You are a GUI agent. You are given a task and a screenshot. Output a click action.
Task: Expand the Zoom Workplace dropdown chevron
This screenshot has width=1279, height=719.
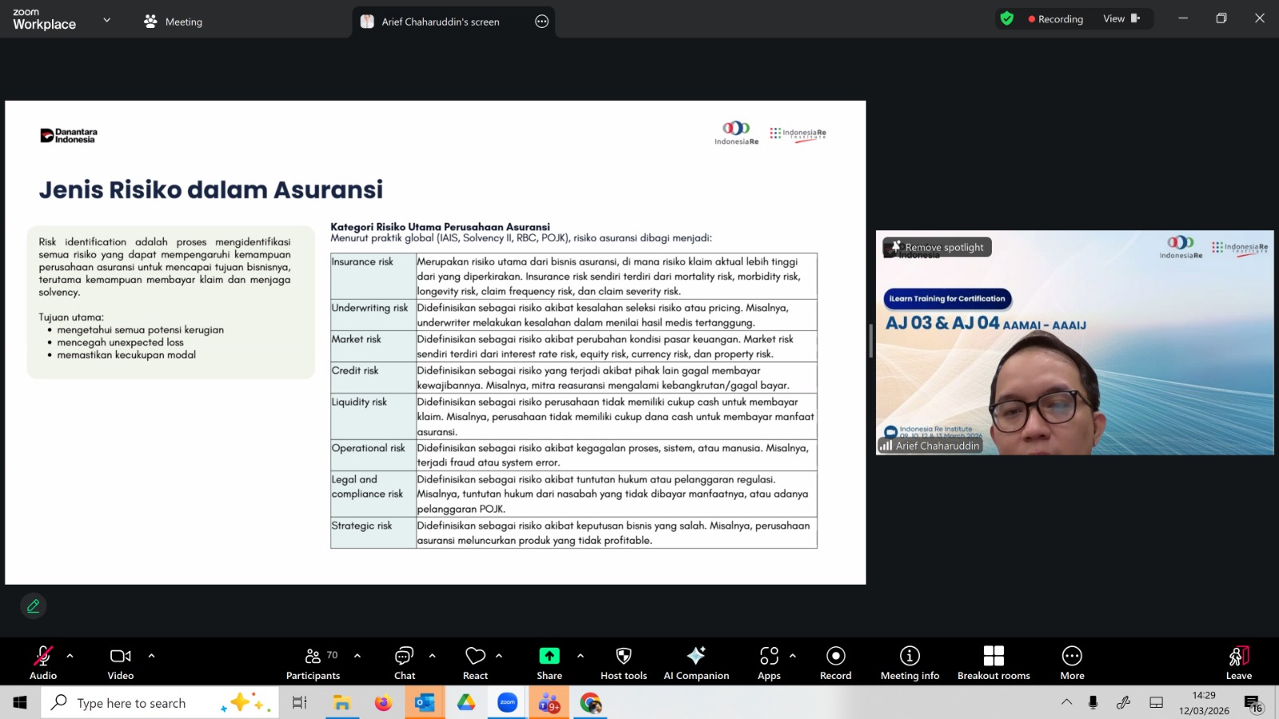[x=107, y=20]
